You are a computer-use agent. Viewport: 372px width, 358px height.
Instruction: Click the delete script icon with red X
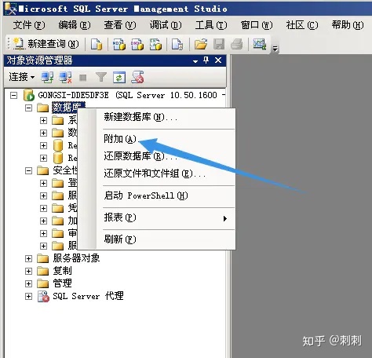[x=137, y=77]
